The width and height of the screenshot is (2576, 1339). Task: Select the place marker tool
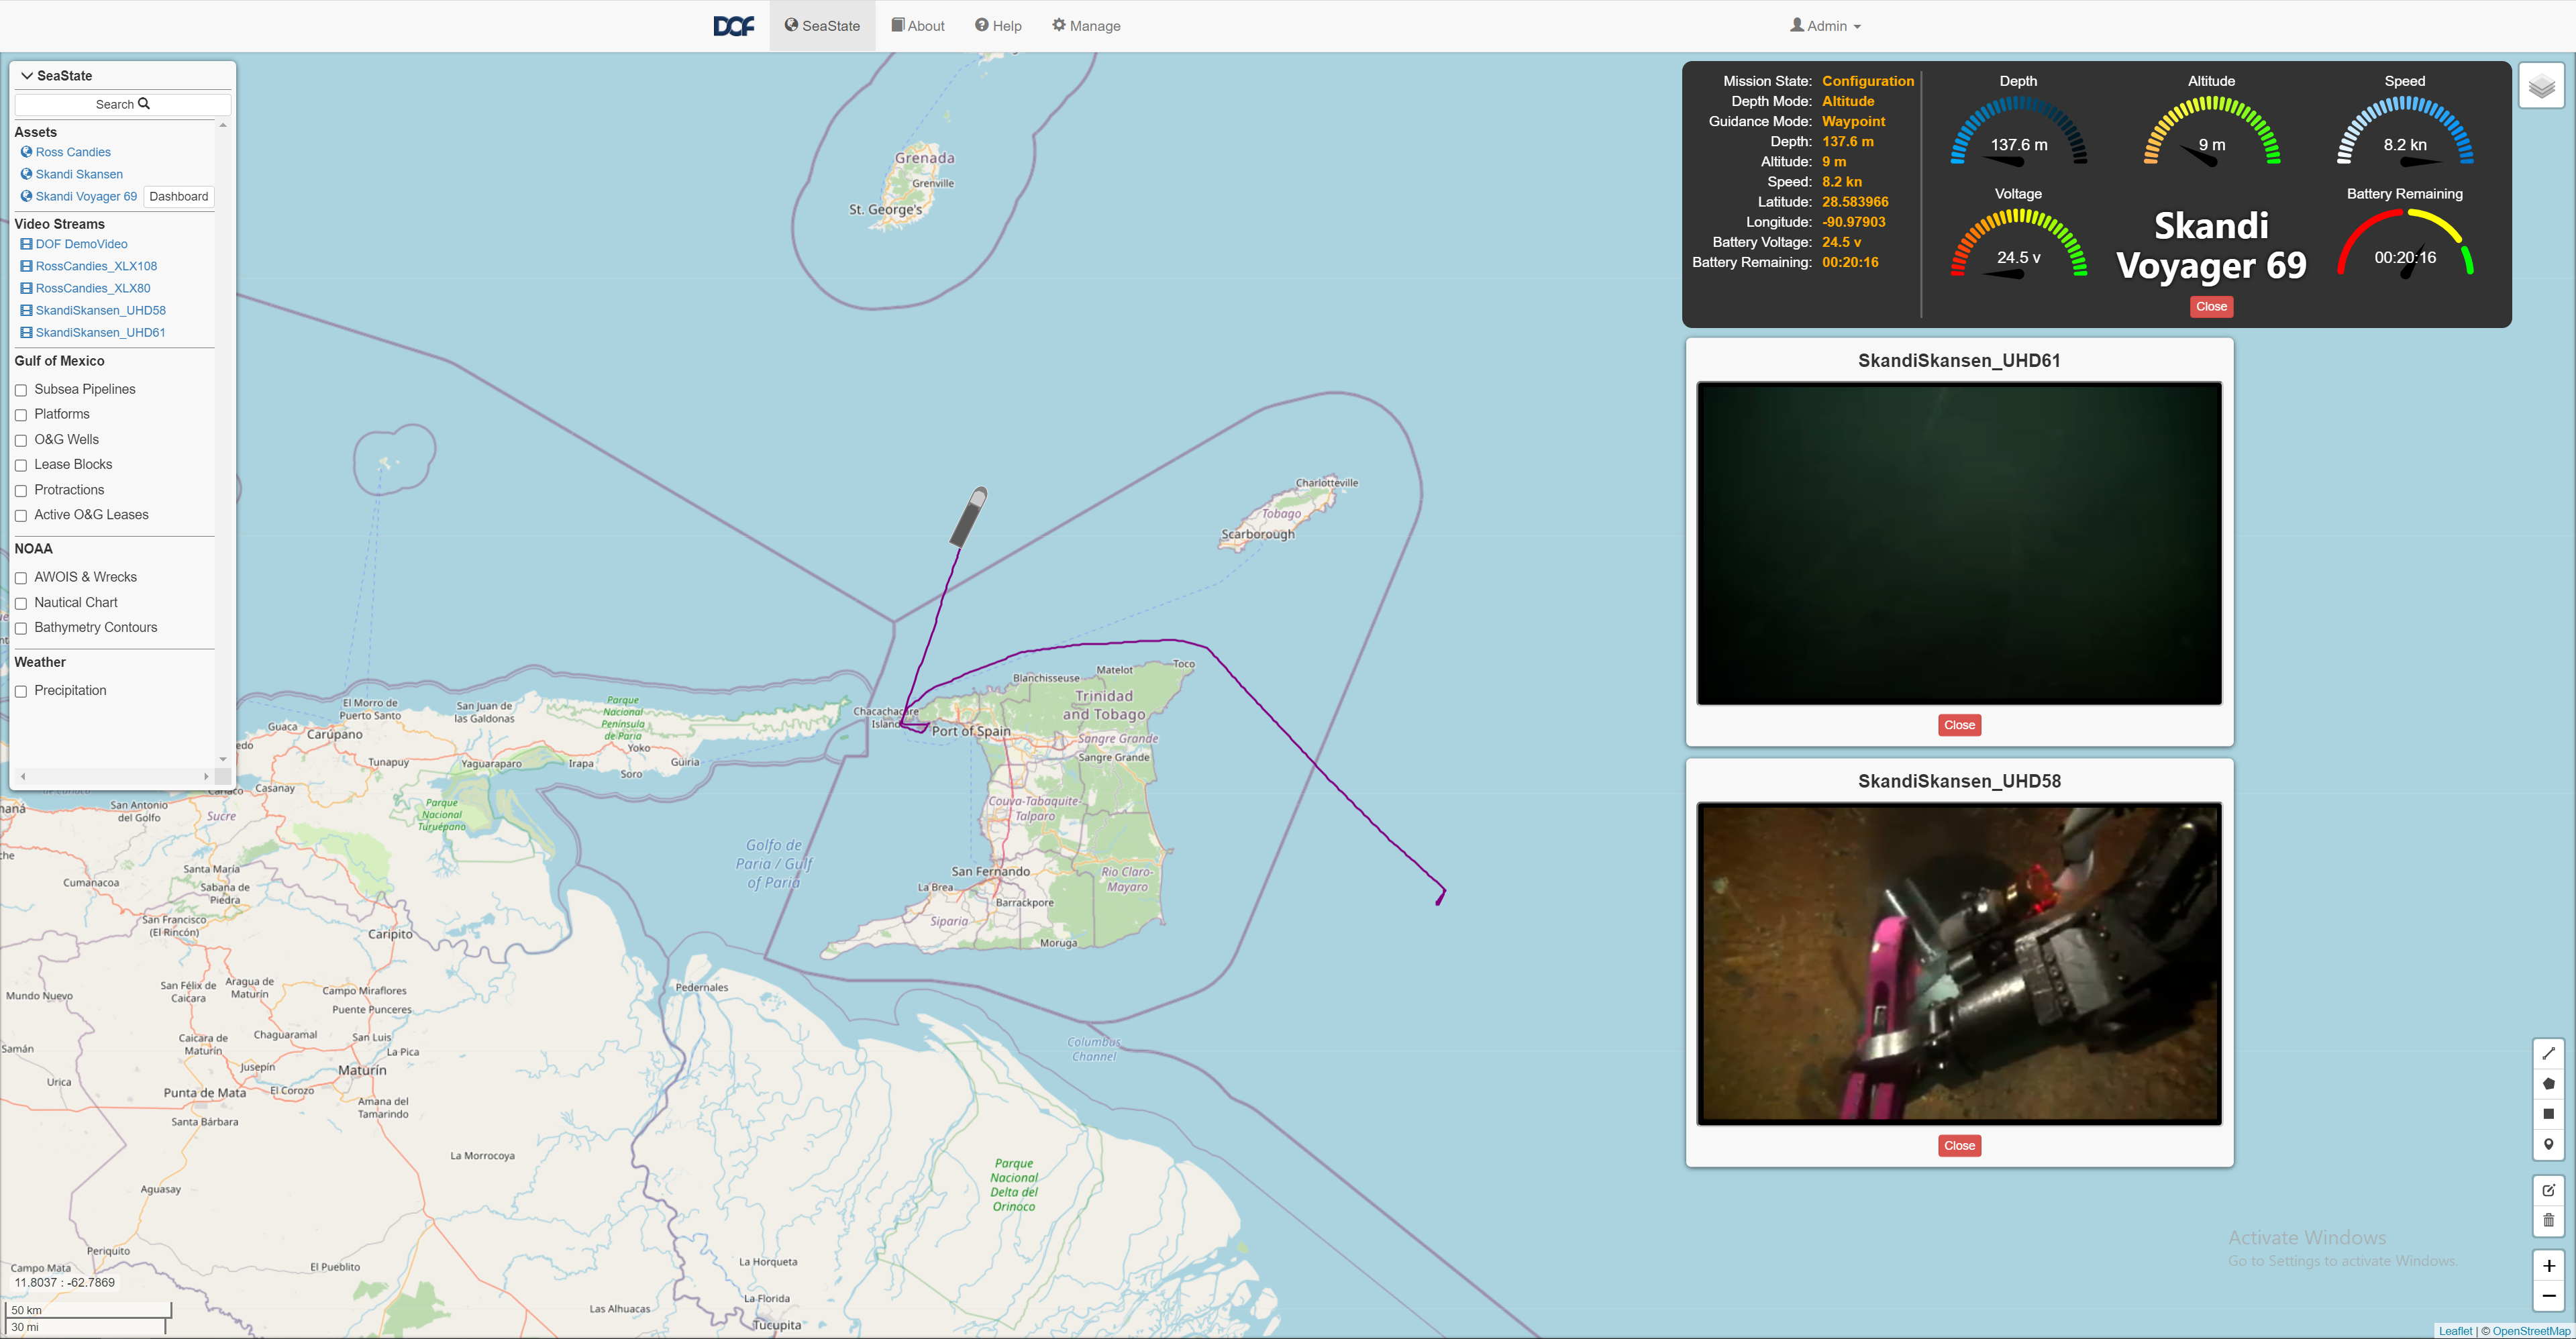pos(2548,1144)
